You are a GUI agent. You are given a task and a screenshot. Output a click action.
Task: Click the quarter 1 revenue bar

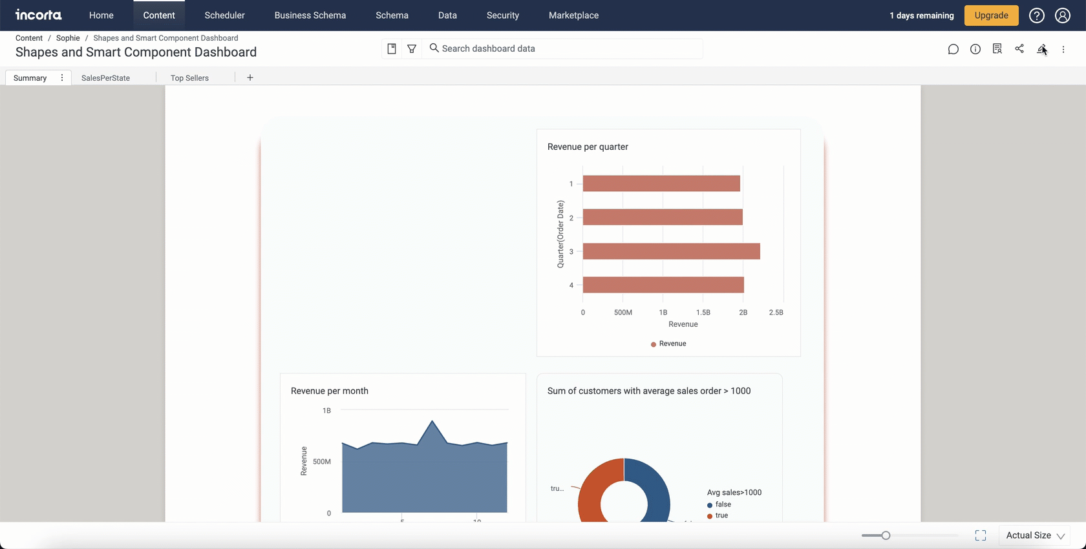tap(661, 183)
